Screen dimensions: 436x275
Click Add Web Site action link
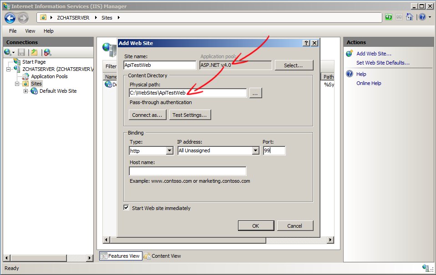point(374,54)
